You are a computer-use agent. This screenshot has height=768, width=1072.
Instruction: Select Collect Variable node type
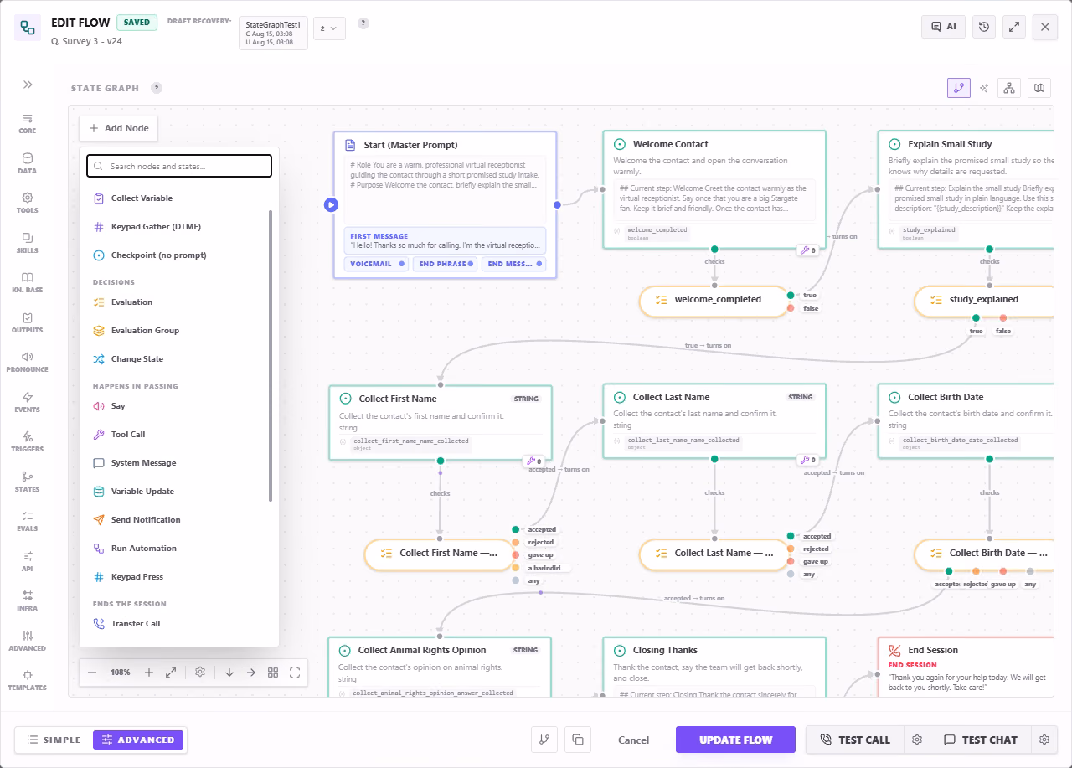[x=176, y=198]
